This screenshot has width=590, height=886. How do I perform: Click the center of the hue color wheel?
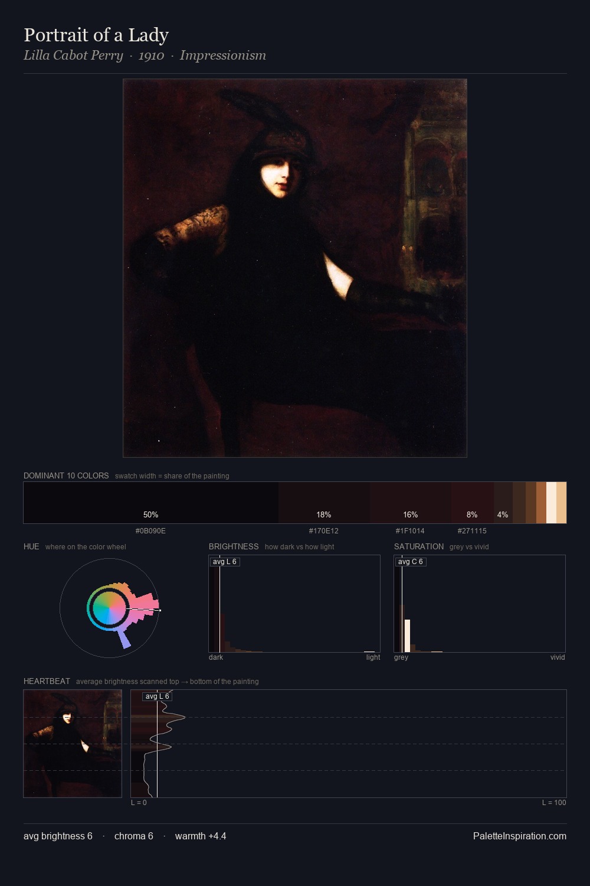tap(109, 608)
